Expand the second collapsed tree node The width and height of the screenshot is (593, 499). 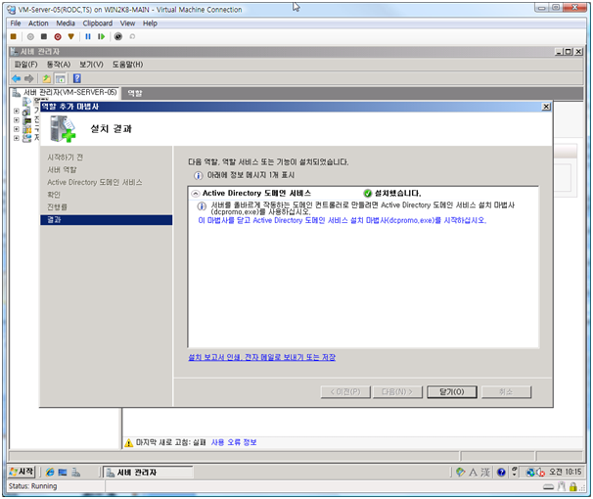17,120
